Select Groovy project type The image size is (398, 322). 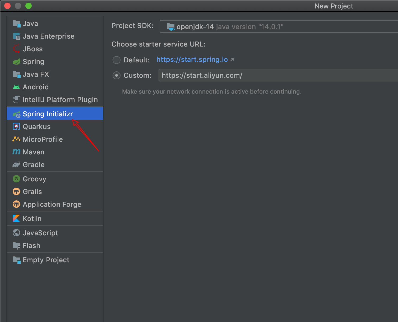[55, 179]
